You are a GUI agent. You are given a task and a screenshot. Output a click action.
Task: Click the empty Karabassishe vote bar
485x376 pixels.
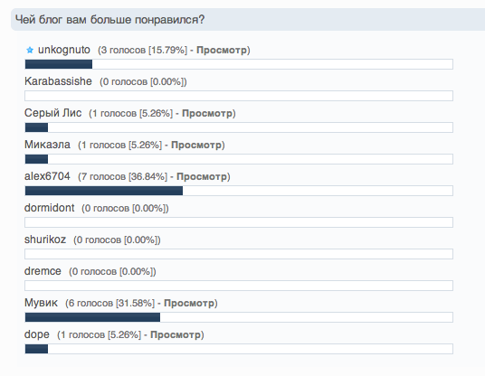(239, 96)
